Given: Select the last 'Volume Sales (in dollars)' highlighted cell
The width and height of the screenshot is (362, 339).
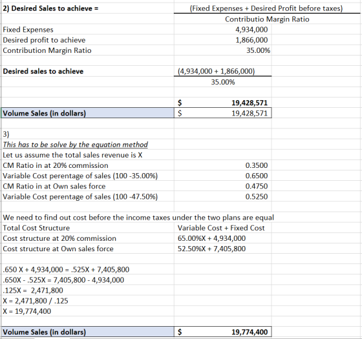Looking at the screenshot, I should (88, 332).
